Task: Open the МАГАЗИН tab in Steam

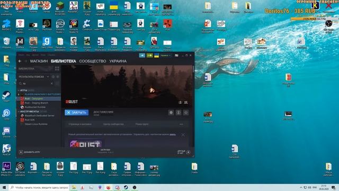Action: [x=39, y=62]
